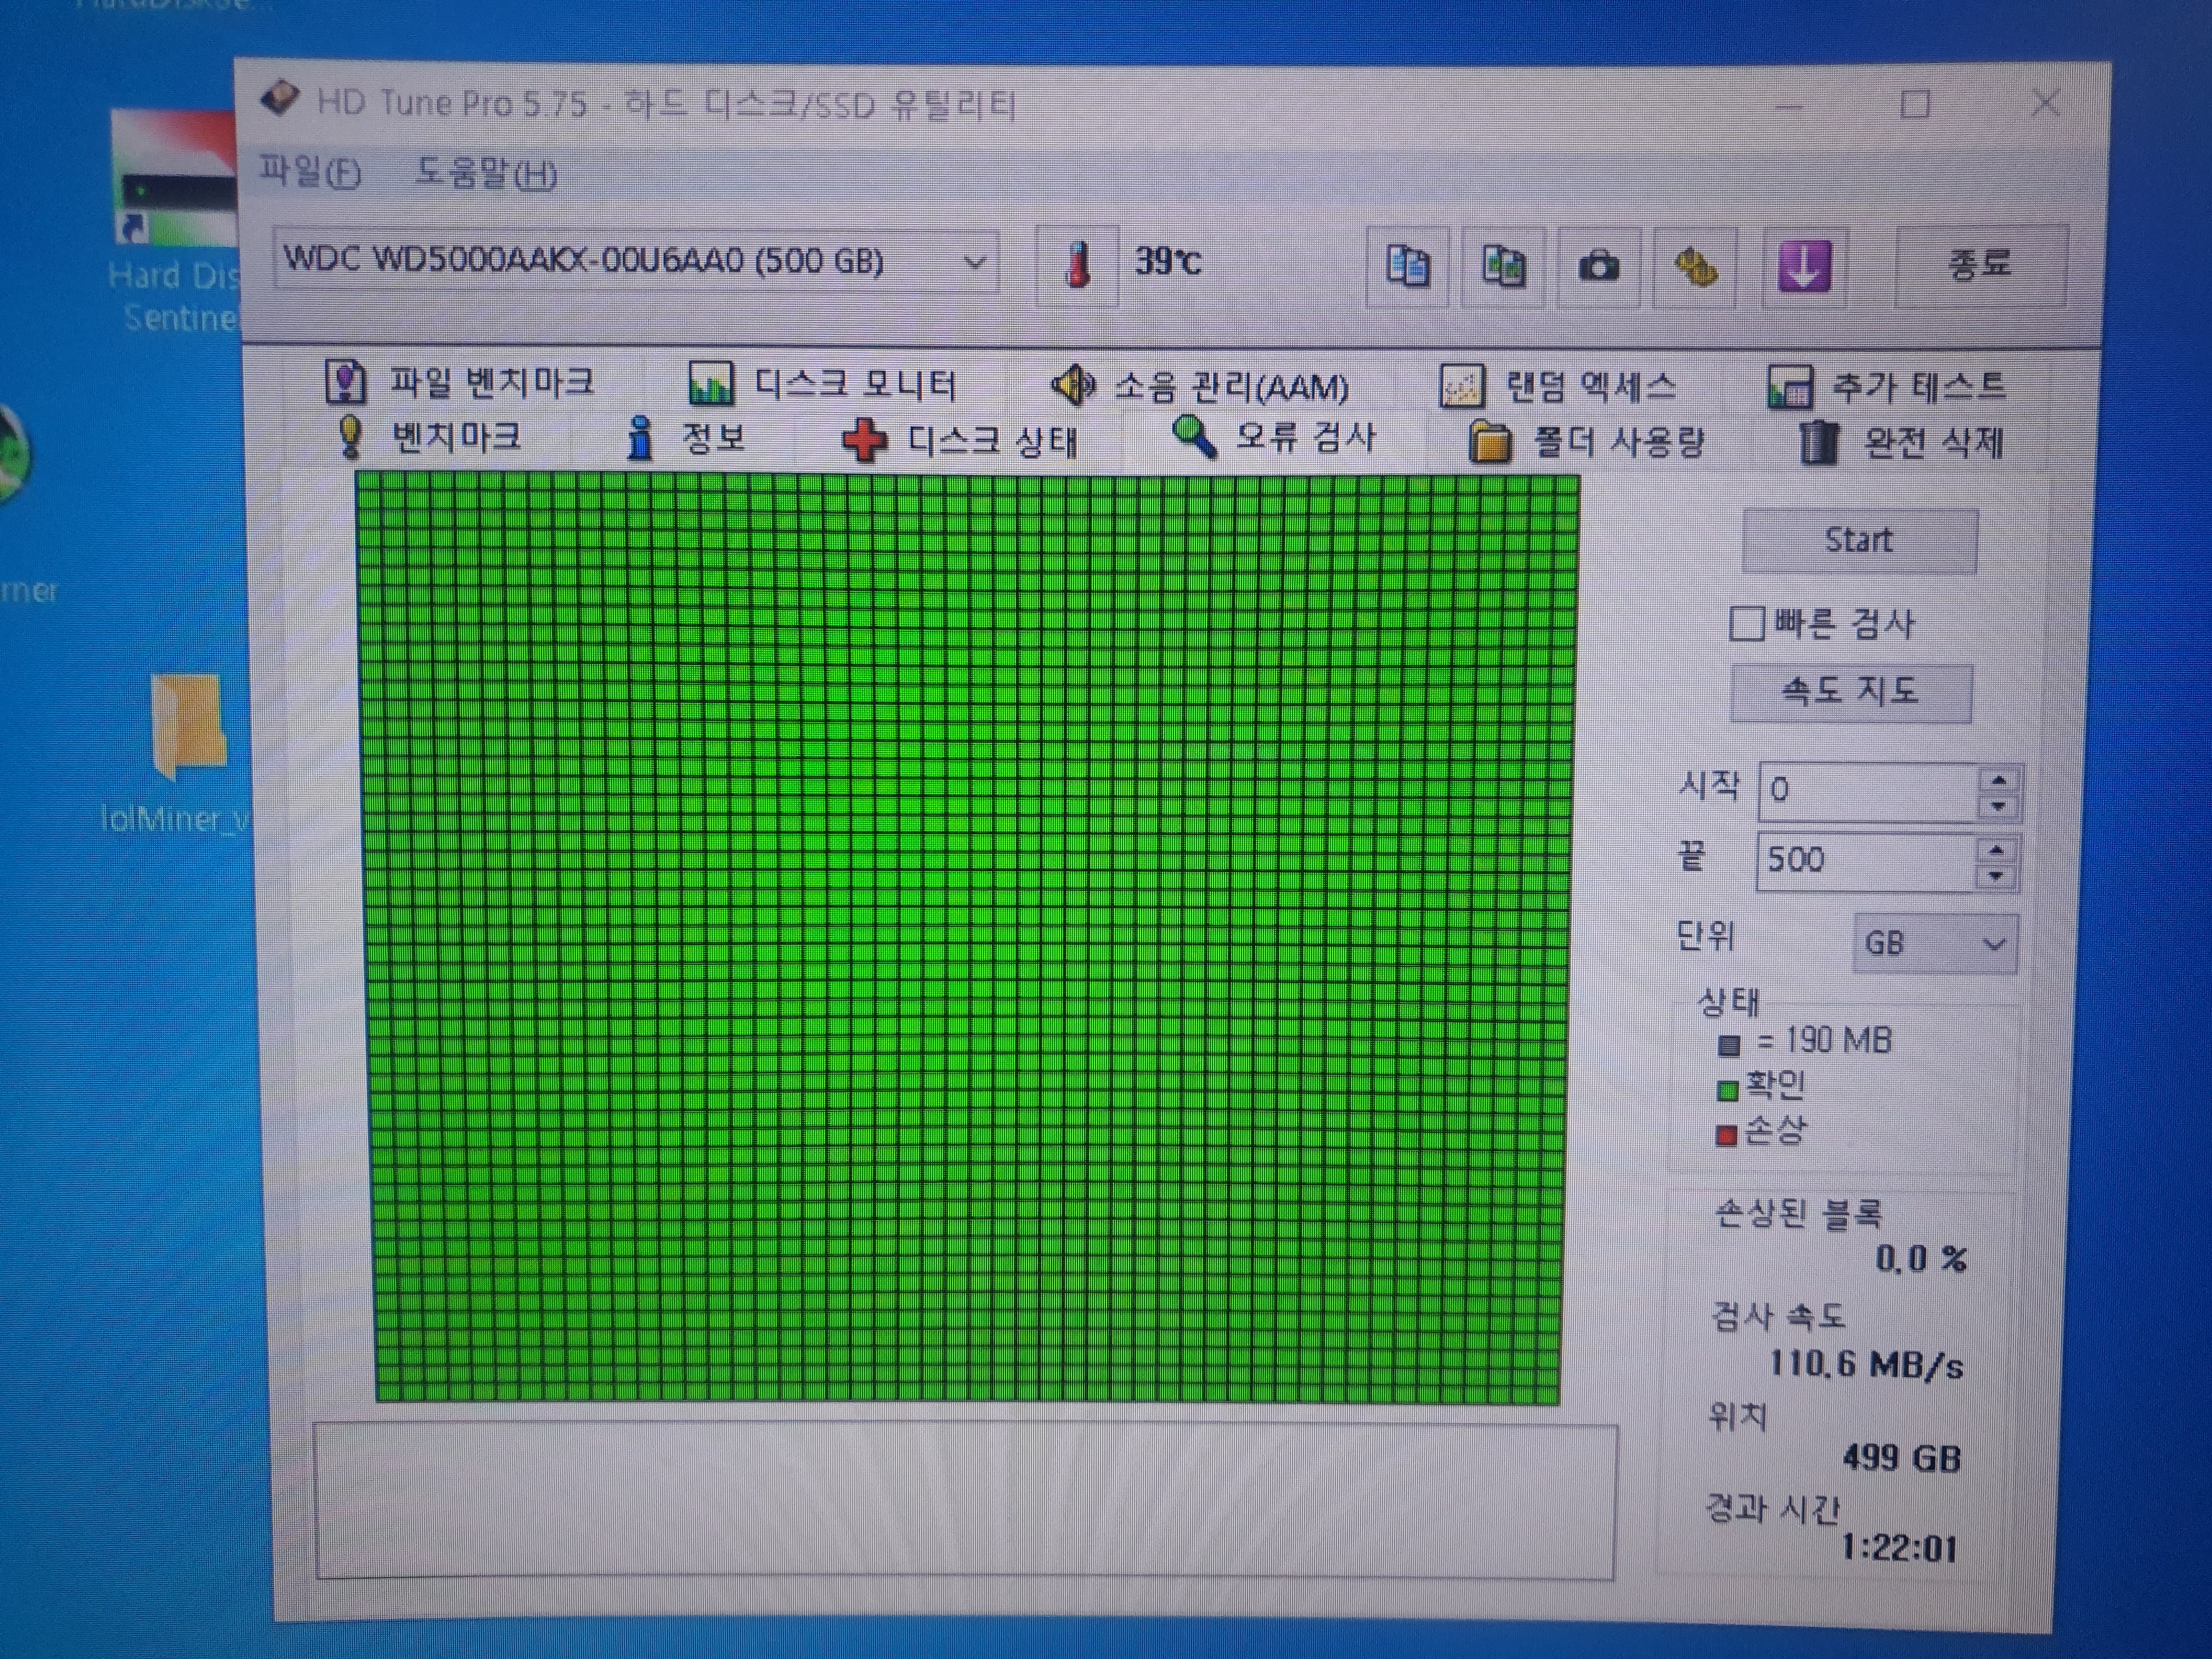Click the 끝 value input field
The height and width of the screenshot is (1659, 2212).
tap(1866, 860)
